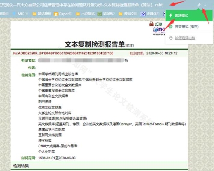
Task: Open the 网站源码 bookmark folder
Action: pyautogui.click(x=42, y=14)
